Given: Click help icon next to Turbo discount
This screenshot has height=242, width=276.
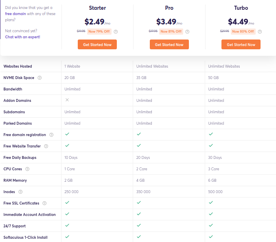Looking at the screenshot, I should pyautogui.click(x=260, y=32).
